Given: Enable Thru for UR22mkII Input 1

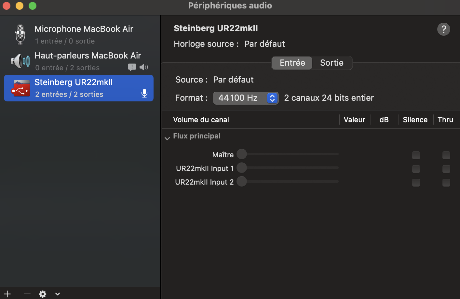Looking at the screenshot, I should (446, 169).
